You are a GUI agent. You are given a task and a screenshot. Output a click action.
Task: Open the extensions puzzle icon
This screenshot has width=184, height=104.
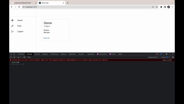tap(161, 7)
